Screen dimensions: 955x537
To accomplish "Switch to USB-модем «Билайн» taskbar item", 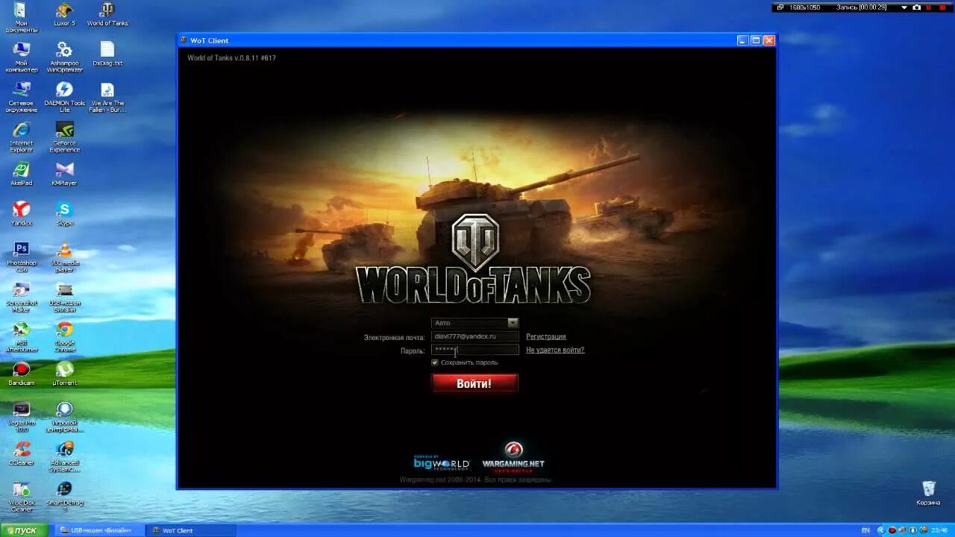I will (x=99, y=530).
